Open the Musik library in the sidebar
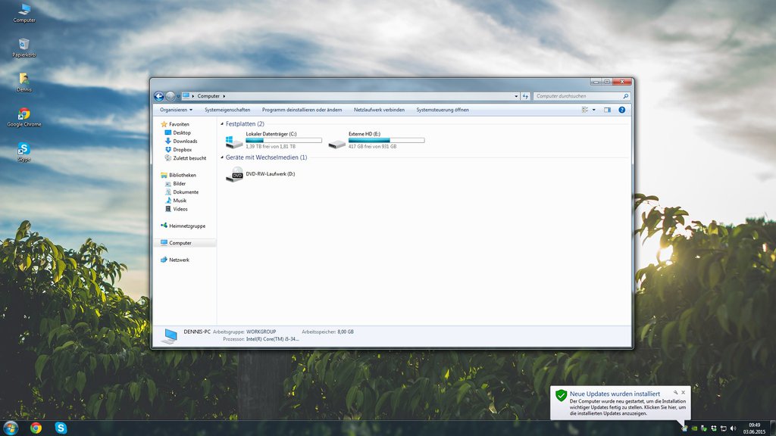776x436 pixels. pos(182,200)
